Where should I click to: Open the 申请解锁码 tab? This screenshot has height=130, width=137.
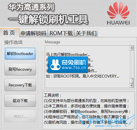pos(33,33)
